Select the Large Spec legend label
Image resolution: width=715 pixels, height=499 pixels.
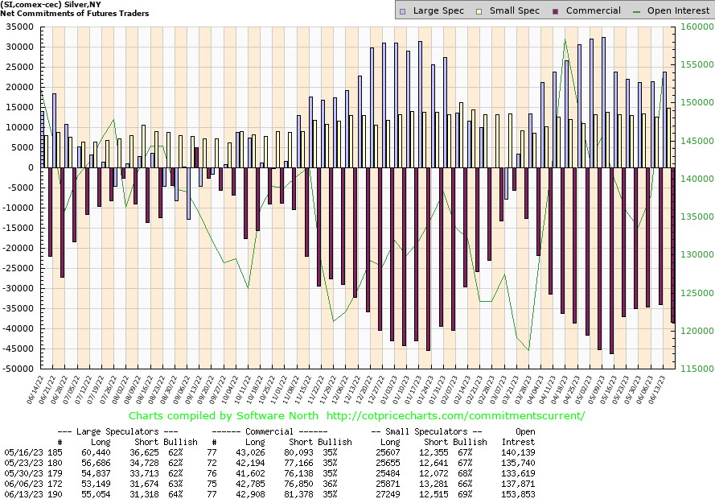click(438, 10)
